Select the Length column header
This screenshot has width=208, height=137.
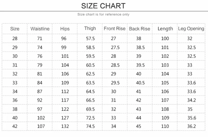coord(165,29)
